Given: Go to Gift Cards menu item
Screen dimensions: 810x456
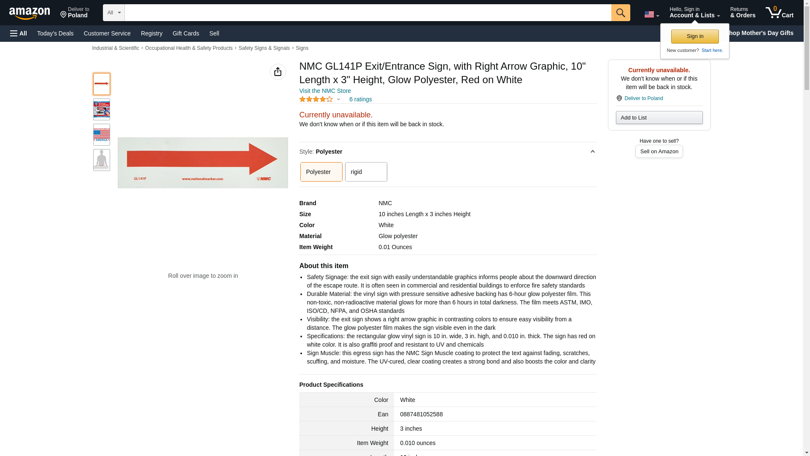Looking at the screenshot, I should [186, 33].
